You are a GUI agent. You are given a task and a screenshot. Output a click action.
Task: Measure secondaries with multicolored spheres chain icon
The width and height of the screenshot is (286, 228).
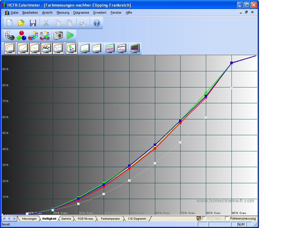33,36
